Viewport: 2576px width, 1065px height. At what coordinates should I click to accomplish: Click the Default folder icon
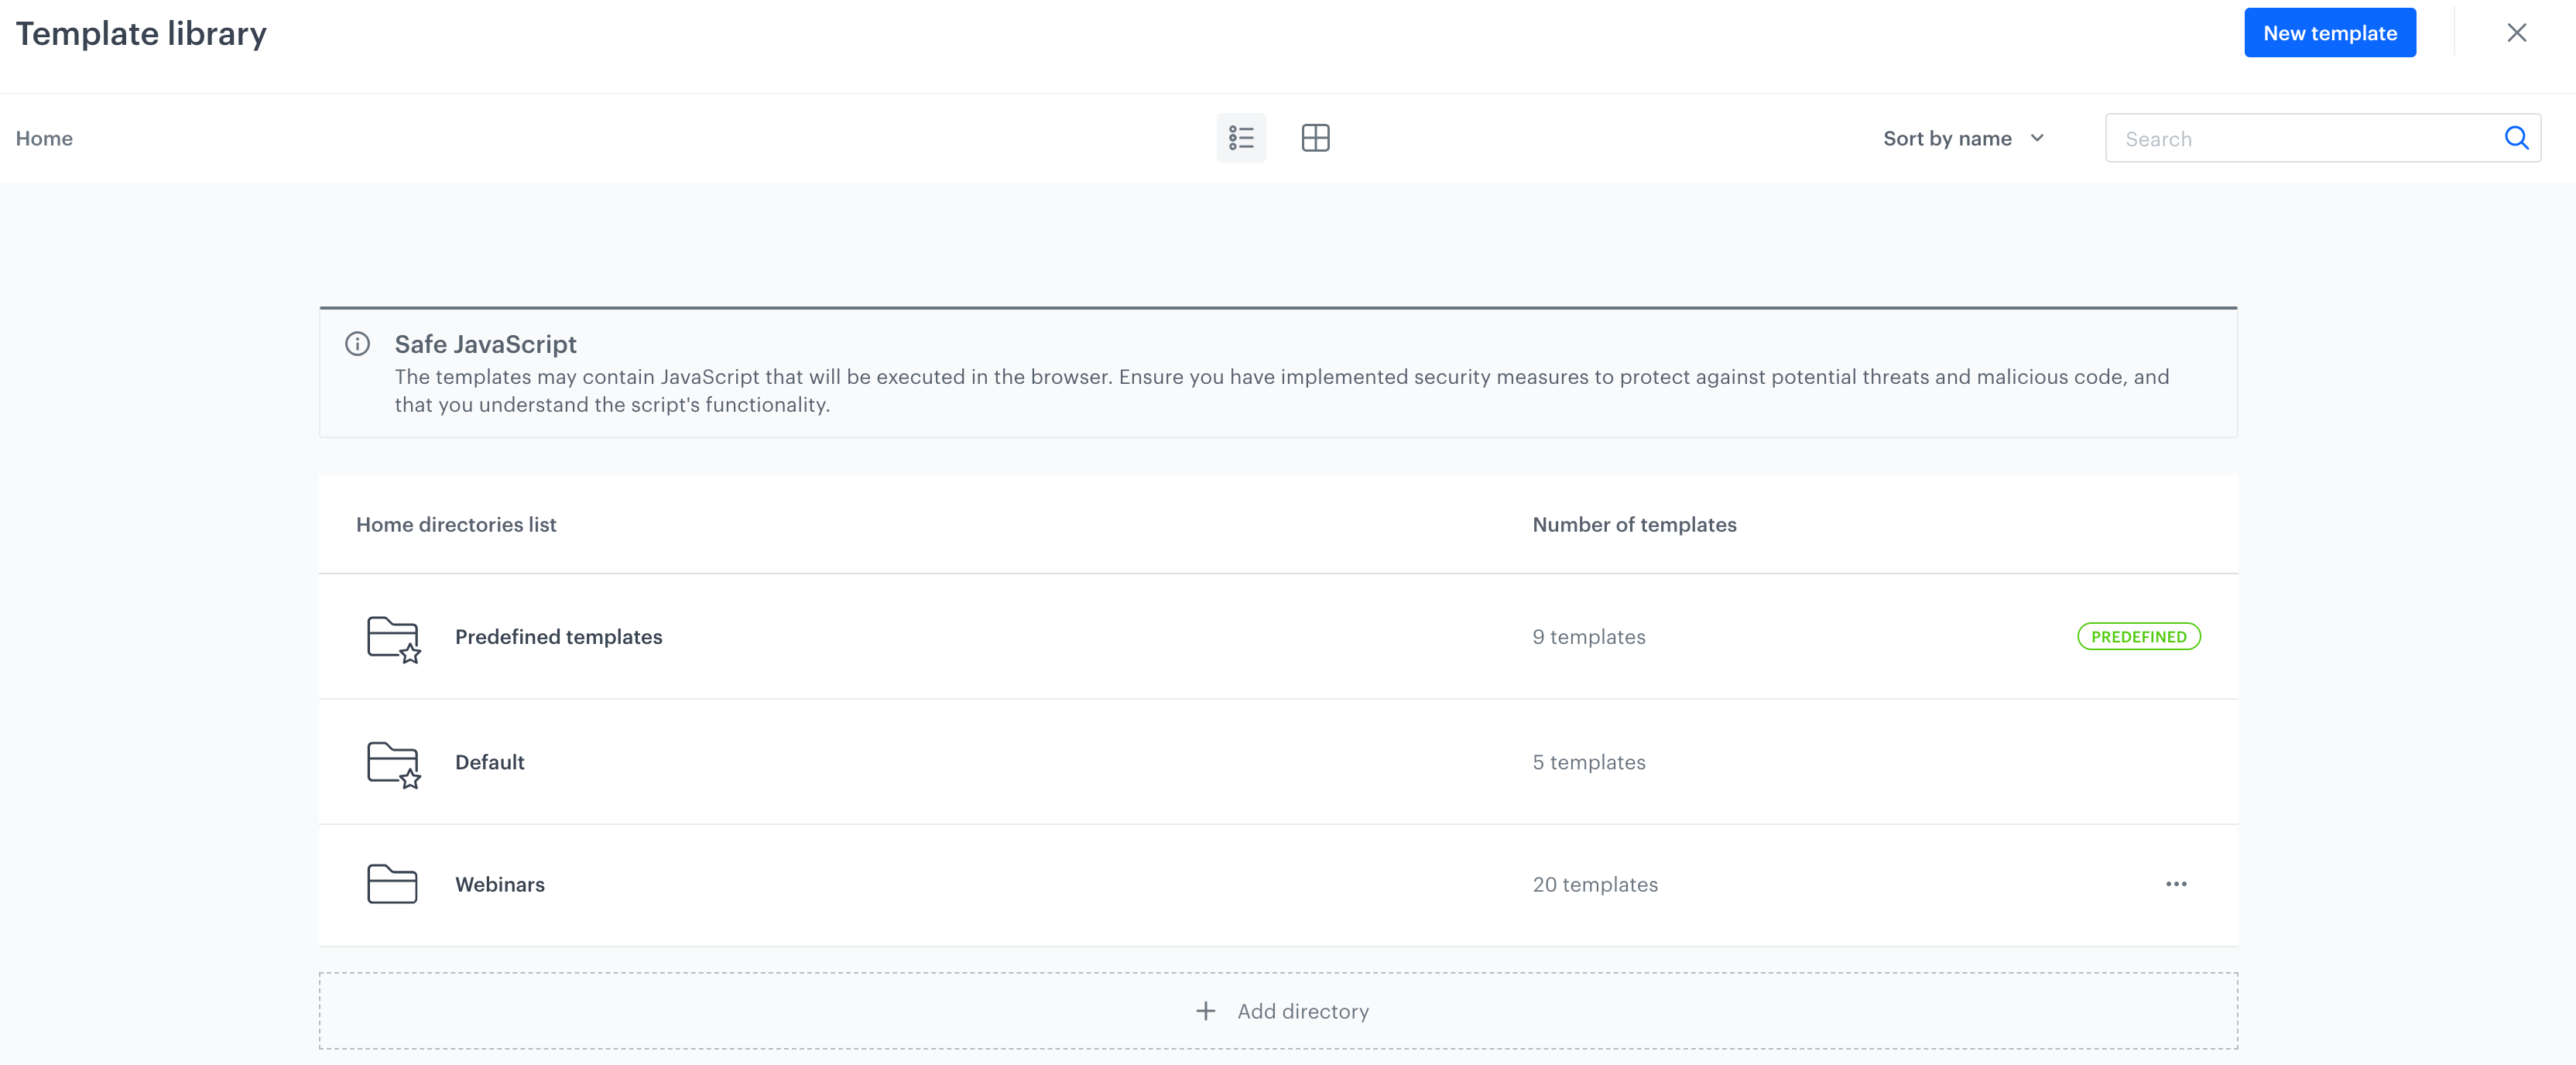click(x=391, y=761)
